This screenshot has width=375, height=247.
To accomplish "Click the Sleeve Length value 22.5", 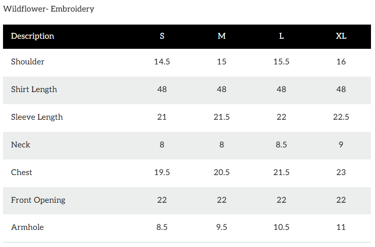I will tap(341, 117).
